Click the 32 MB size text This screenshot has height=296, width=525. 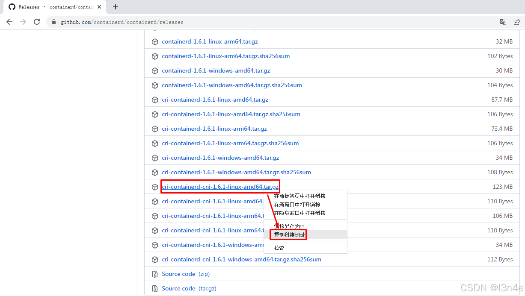(504, 42)
